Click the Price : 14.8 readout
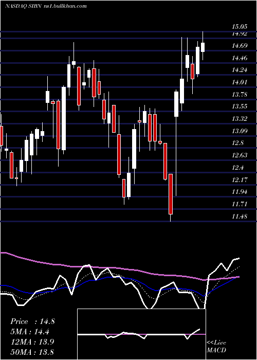257x360 pixels. click(x=32, y=321)
